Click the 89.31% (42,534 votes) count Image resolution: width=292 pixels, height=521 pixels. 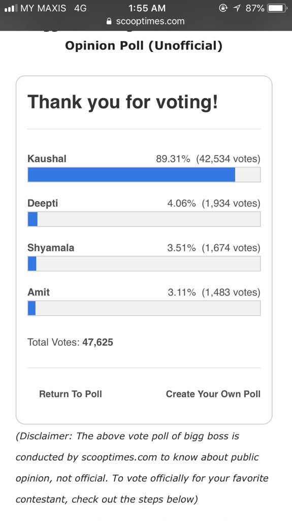click(208, 159)
